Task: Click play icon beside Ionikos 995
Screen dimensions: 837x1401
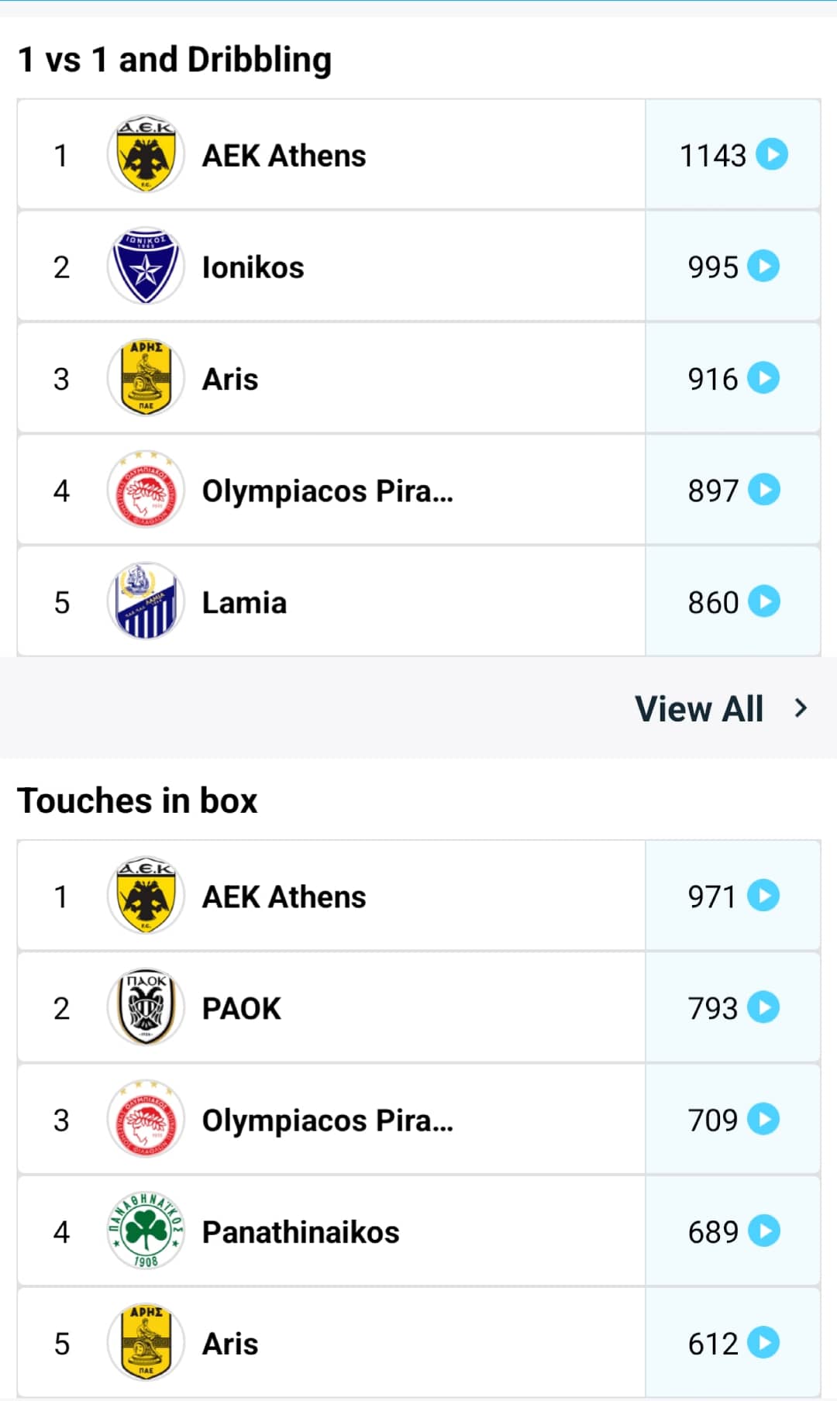Action: point(763,267)
